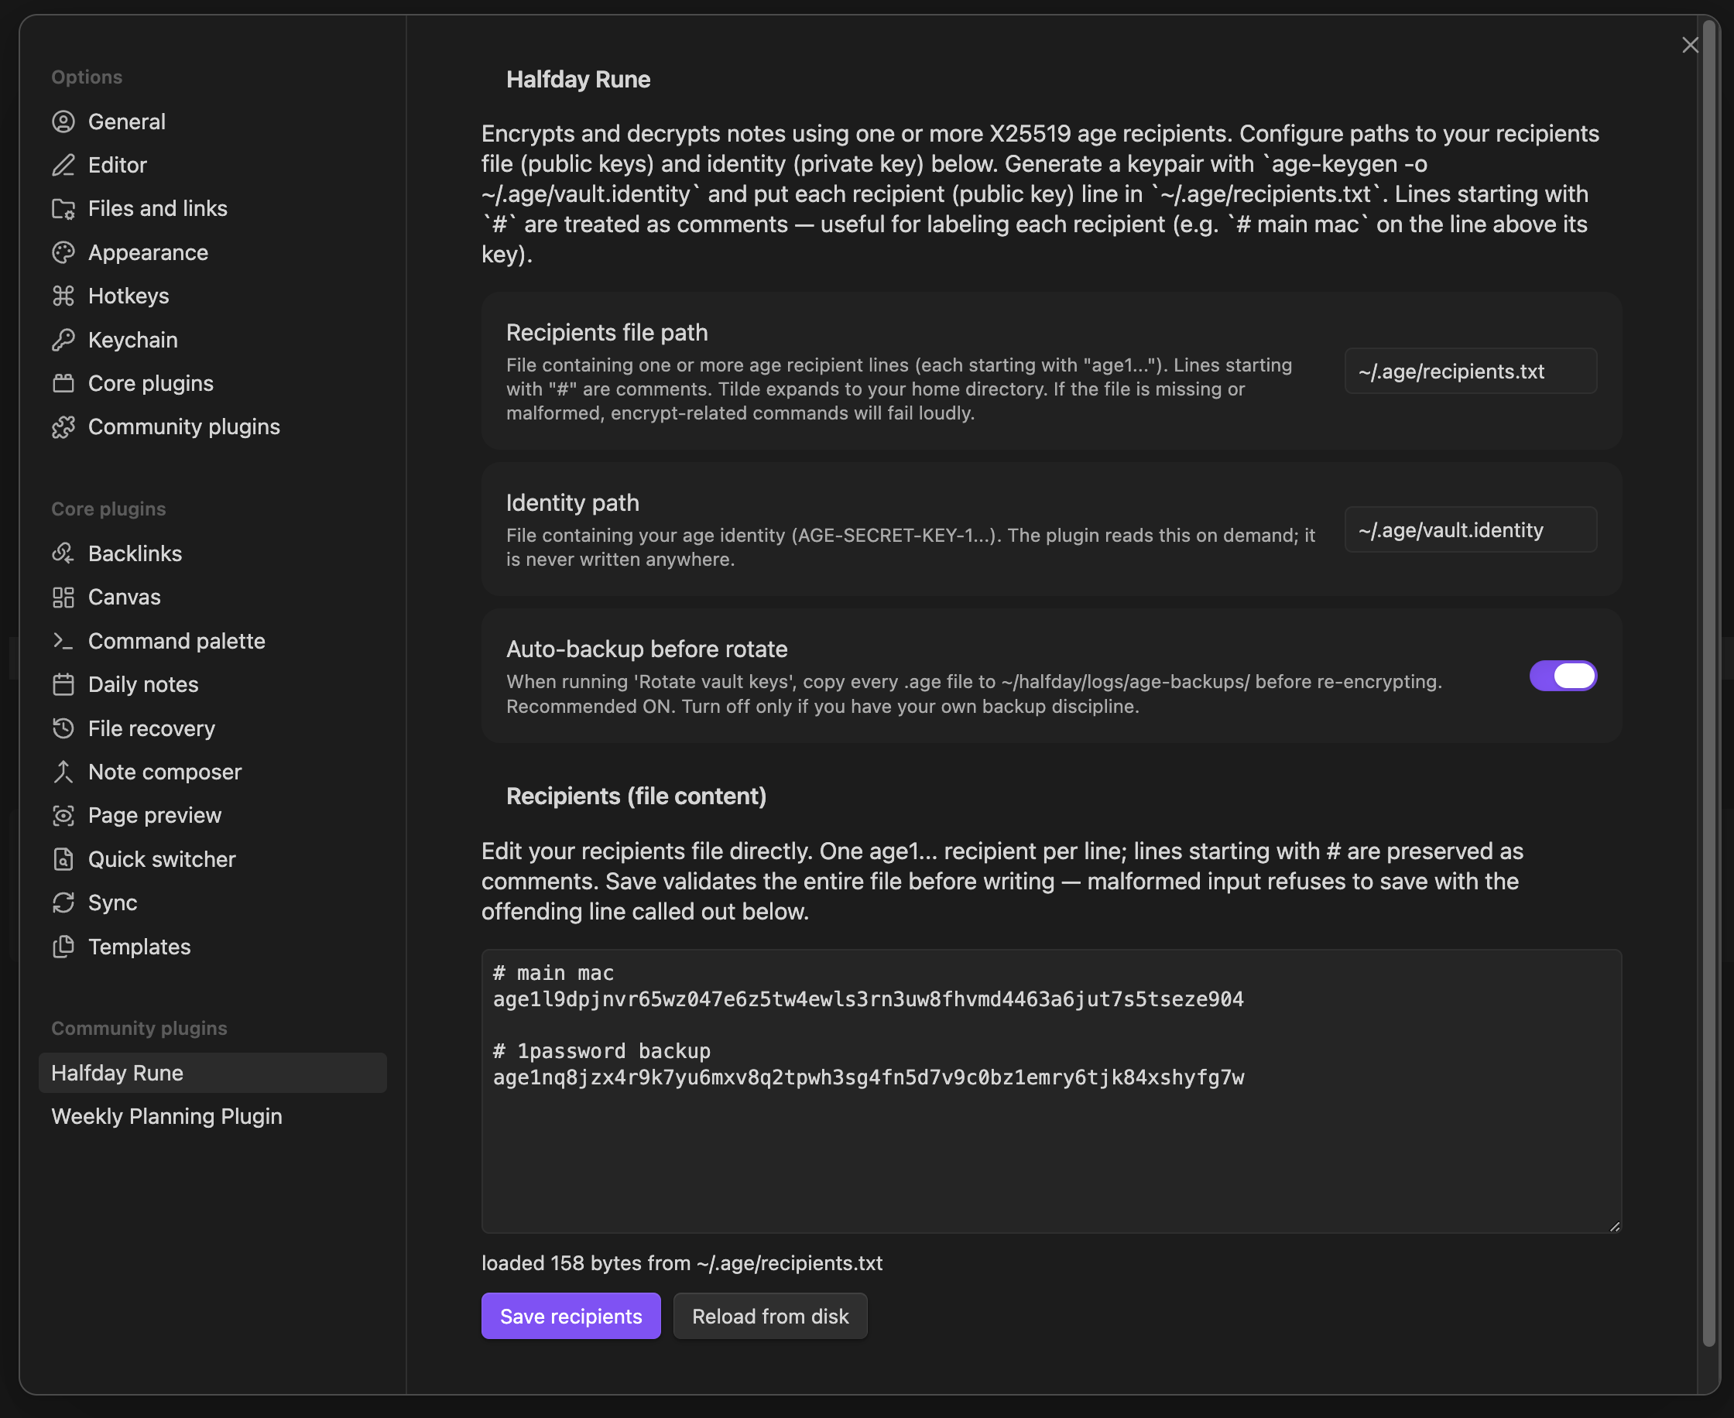Click the age1l9dpjnvr65 recipient key line

click(x=869, y=999)
